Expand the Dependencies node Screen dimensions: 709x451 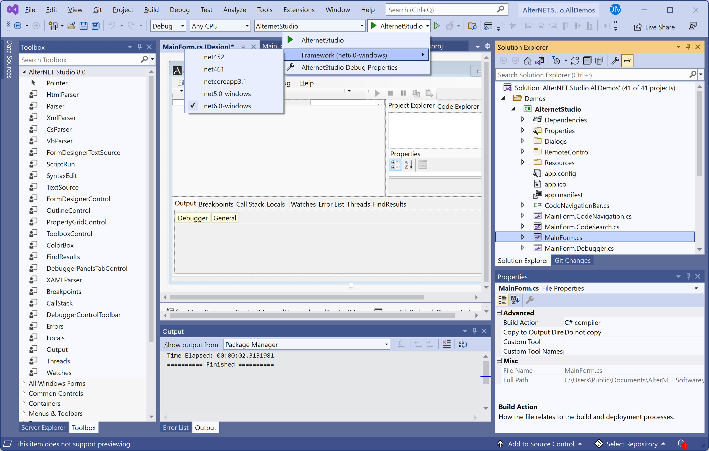tap(523, 120)
